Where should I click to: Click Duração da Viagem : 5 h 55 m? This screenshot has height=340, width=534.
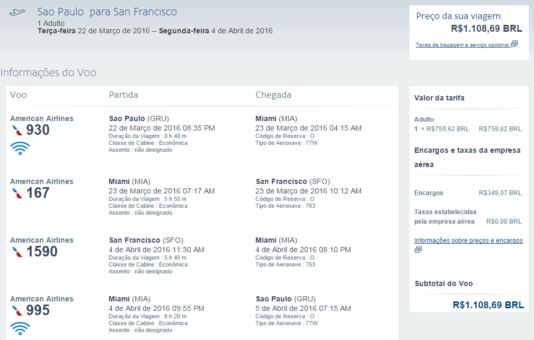coord(147,199)
